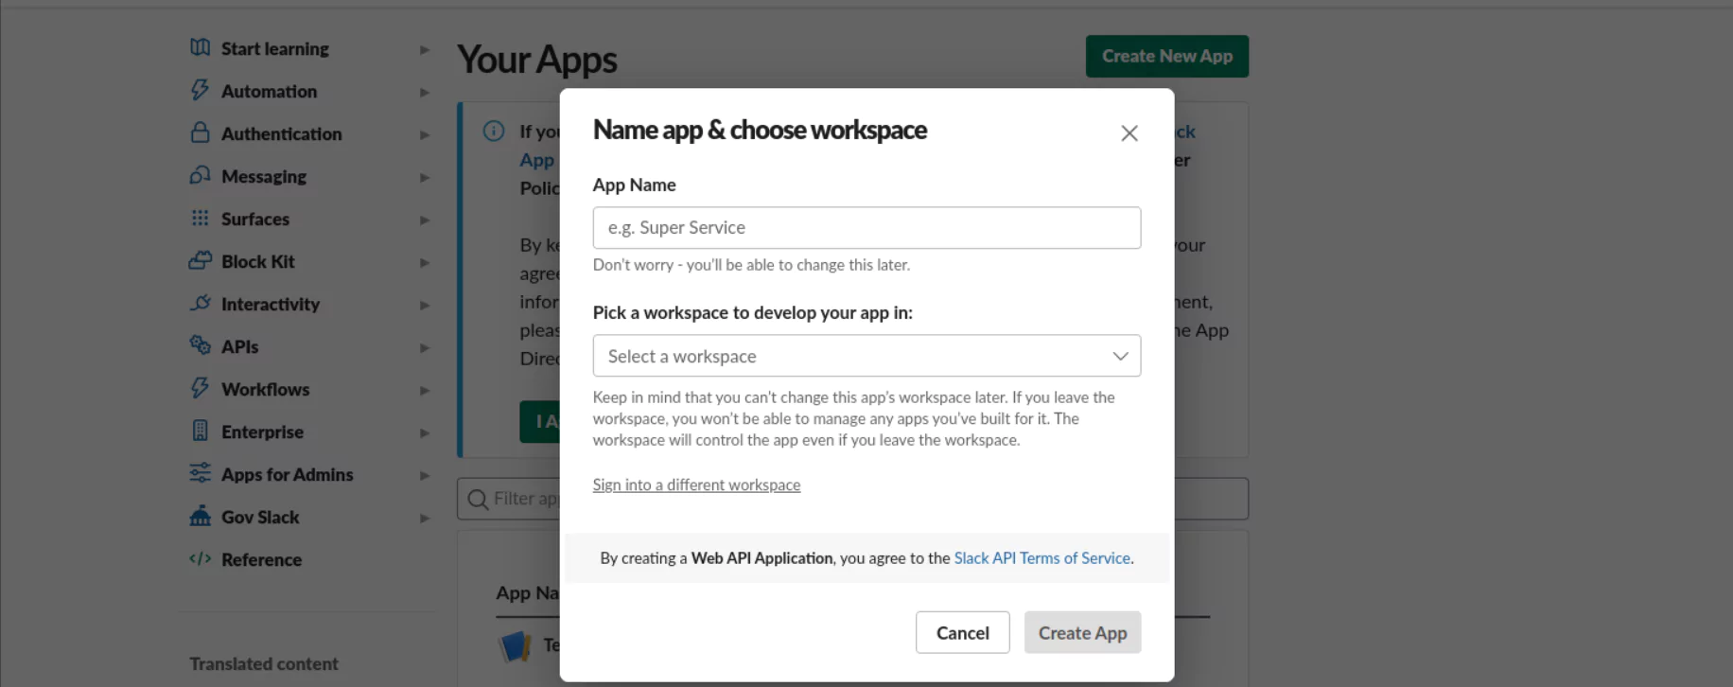Open Reference menu item

coord(262,559)
